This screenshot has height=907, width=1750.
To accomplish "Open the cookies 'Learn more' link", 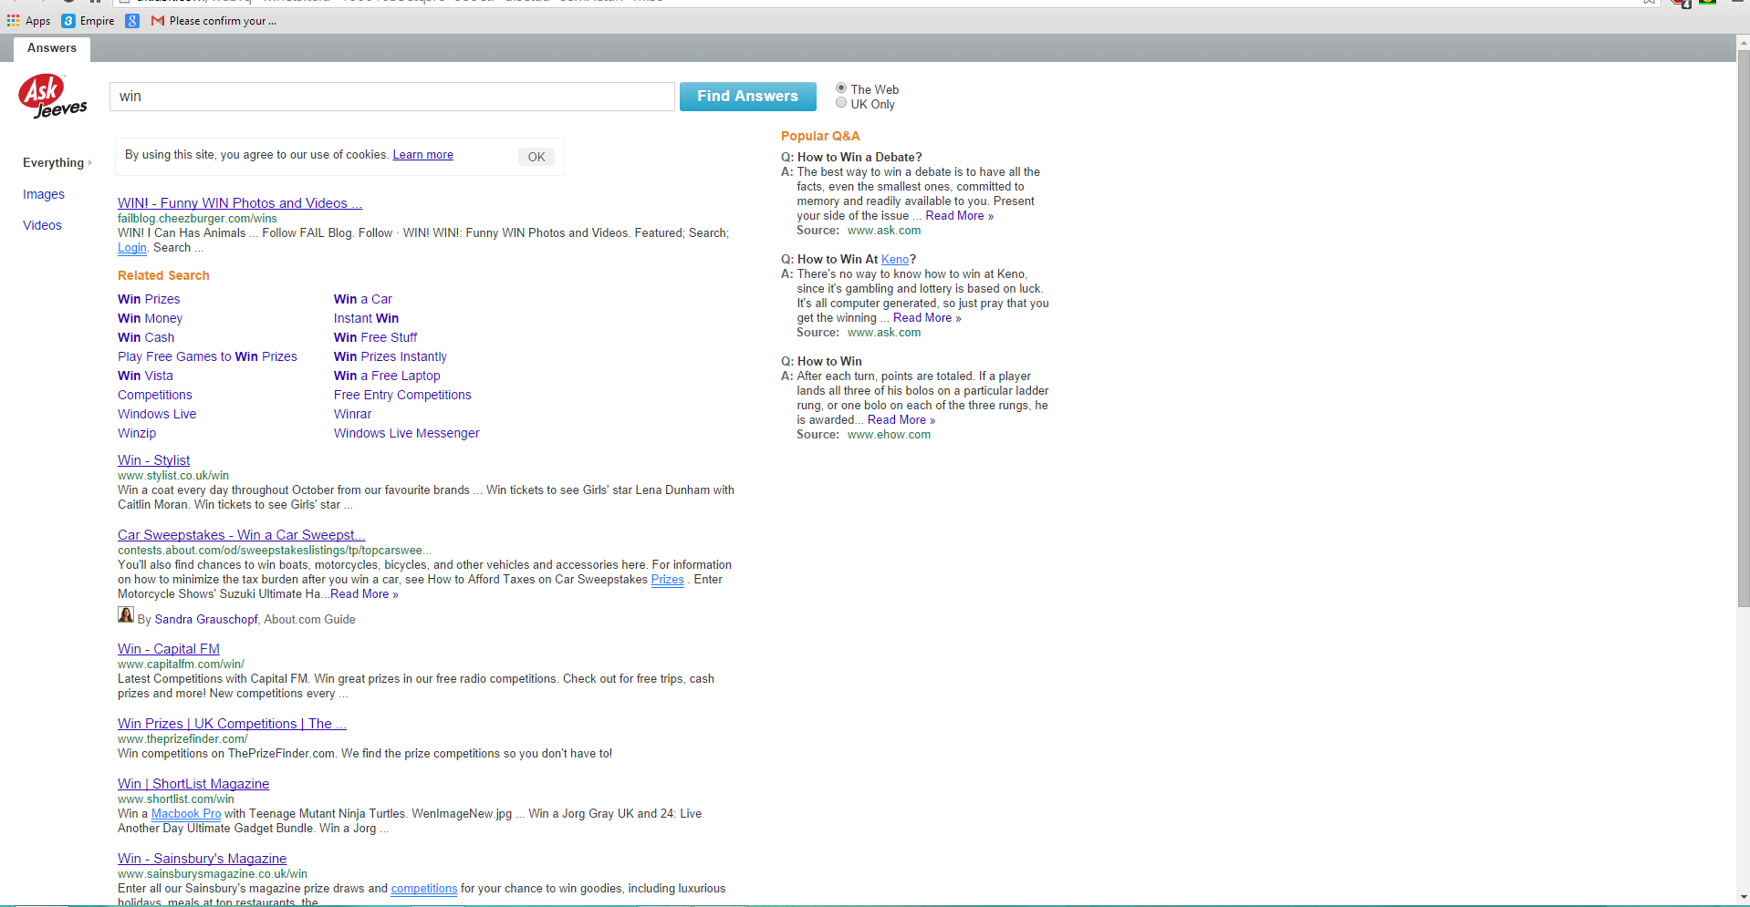I will (x=422, y=155).
